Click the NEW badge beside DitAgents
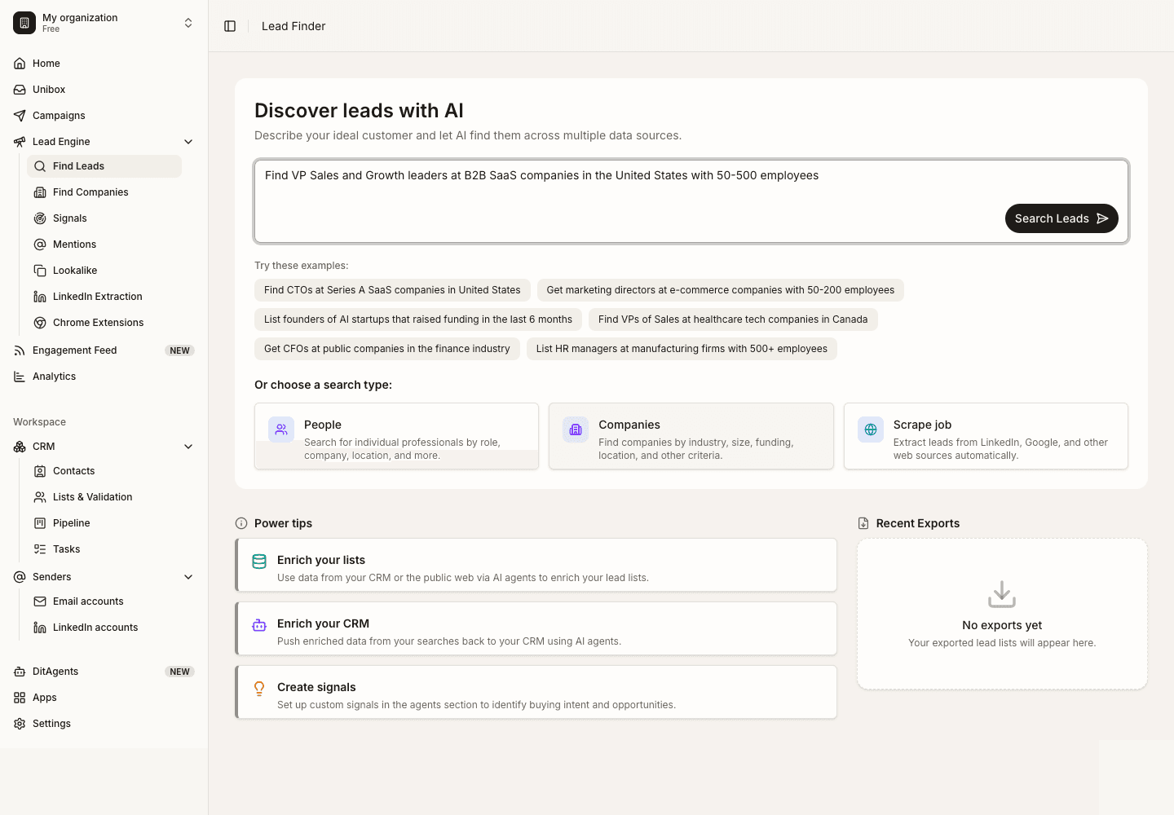The height and width of the screenshot is (815, 1174). coord(180,672)
